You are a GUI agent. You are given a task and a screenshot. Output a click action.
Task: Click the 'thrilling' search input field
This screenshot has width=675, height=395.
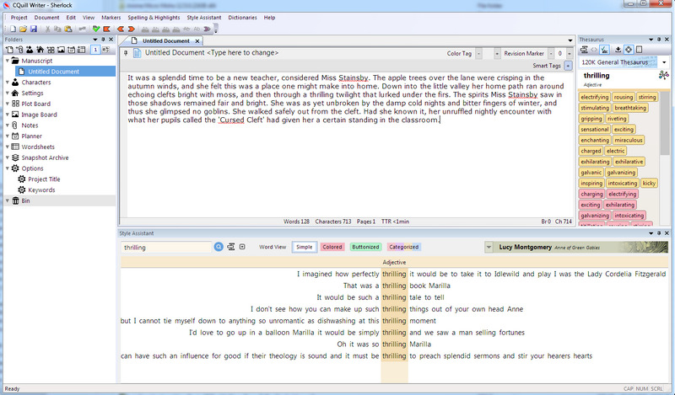click(x=165, y=248)
